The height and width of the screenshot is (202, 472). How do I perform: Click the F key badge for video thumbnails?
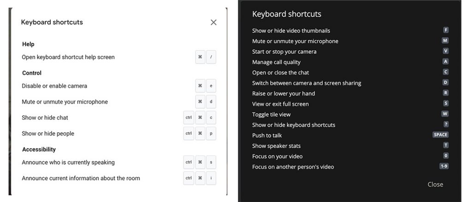point(446,30)
